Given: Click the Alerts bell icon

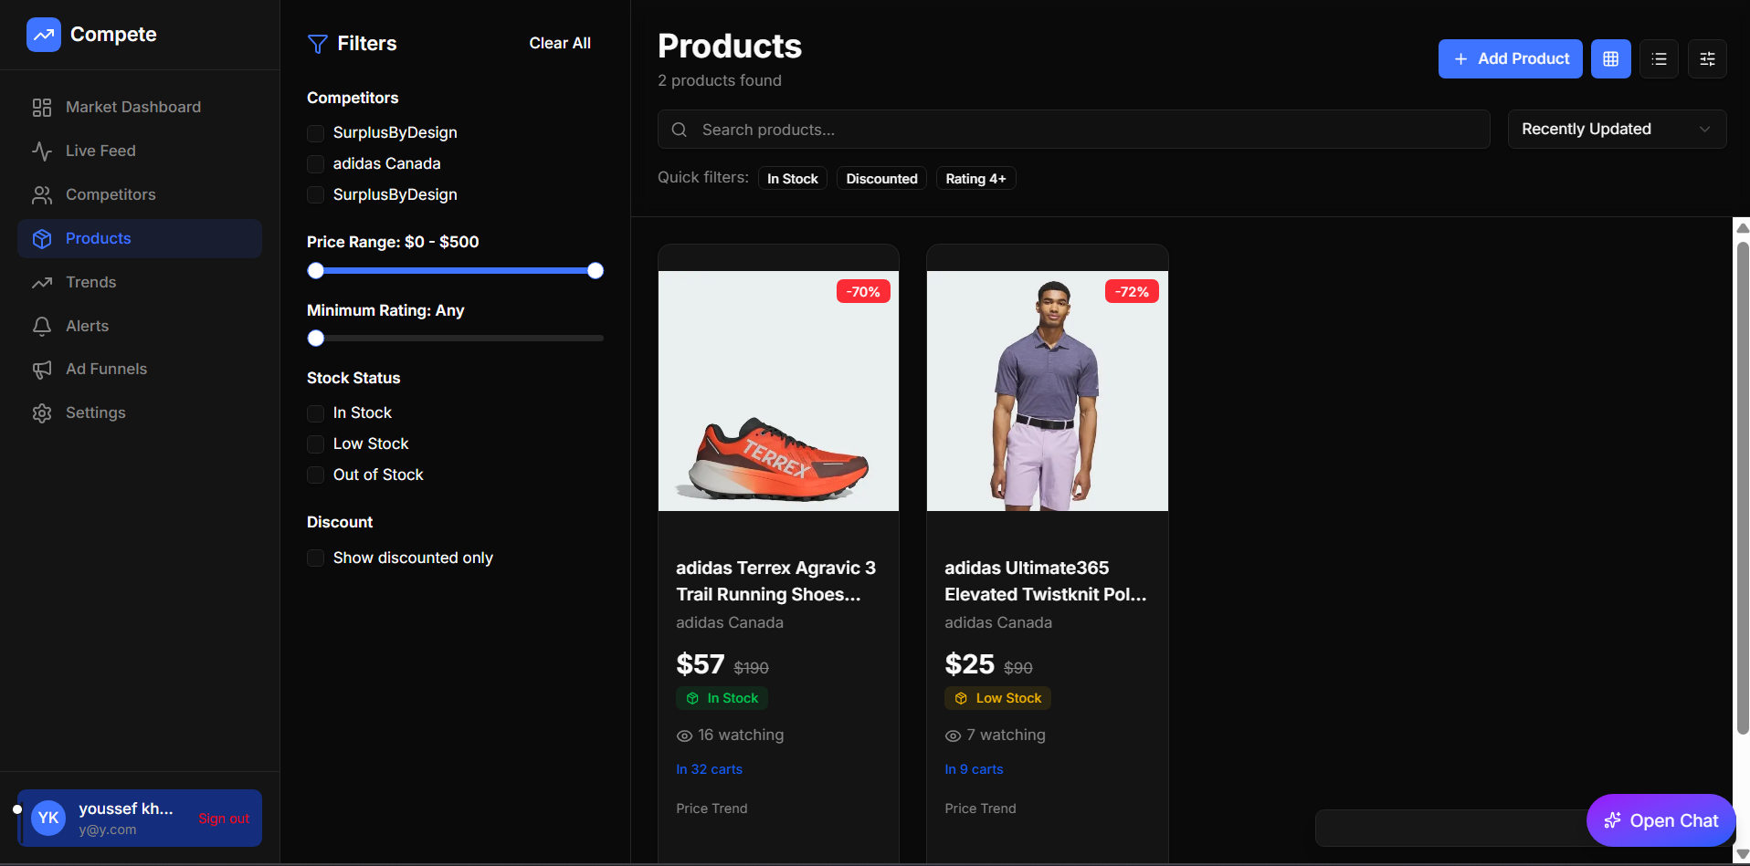Looking at the screenshot, I should coord(42,326).
